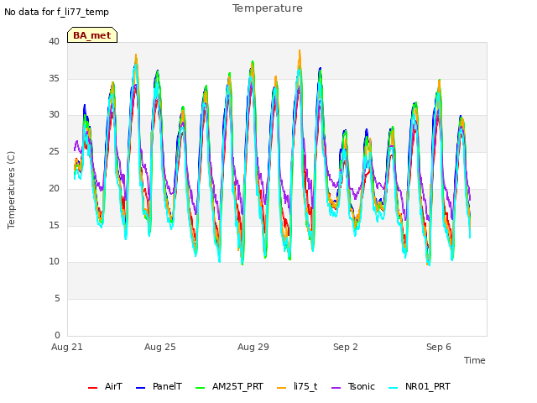This screenshot has width=537, height=403.
Task: Click the purple Tsonic color swatch
Action: 336,388
